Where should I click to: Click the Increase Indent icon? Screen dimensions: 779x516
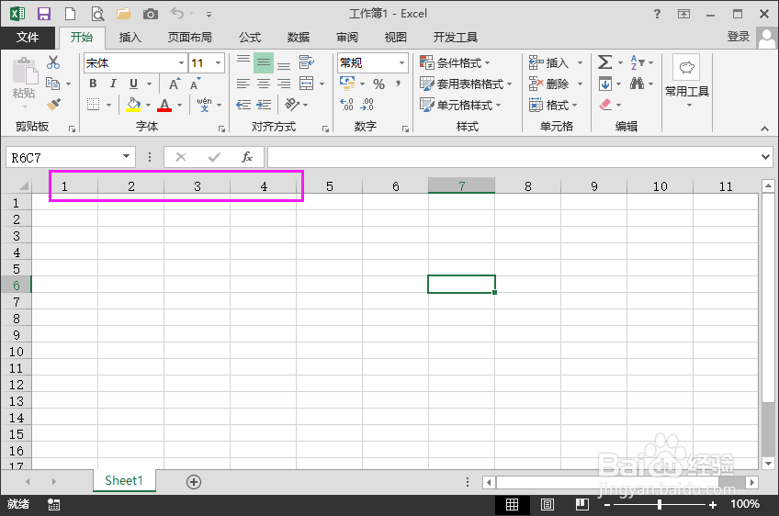coord(264,105)
